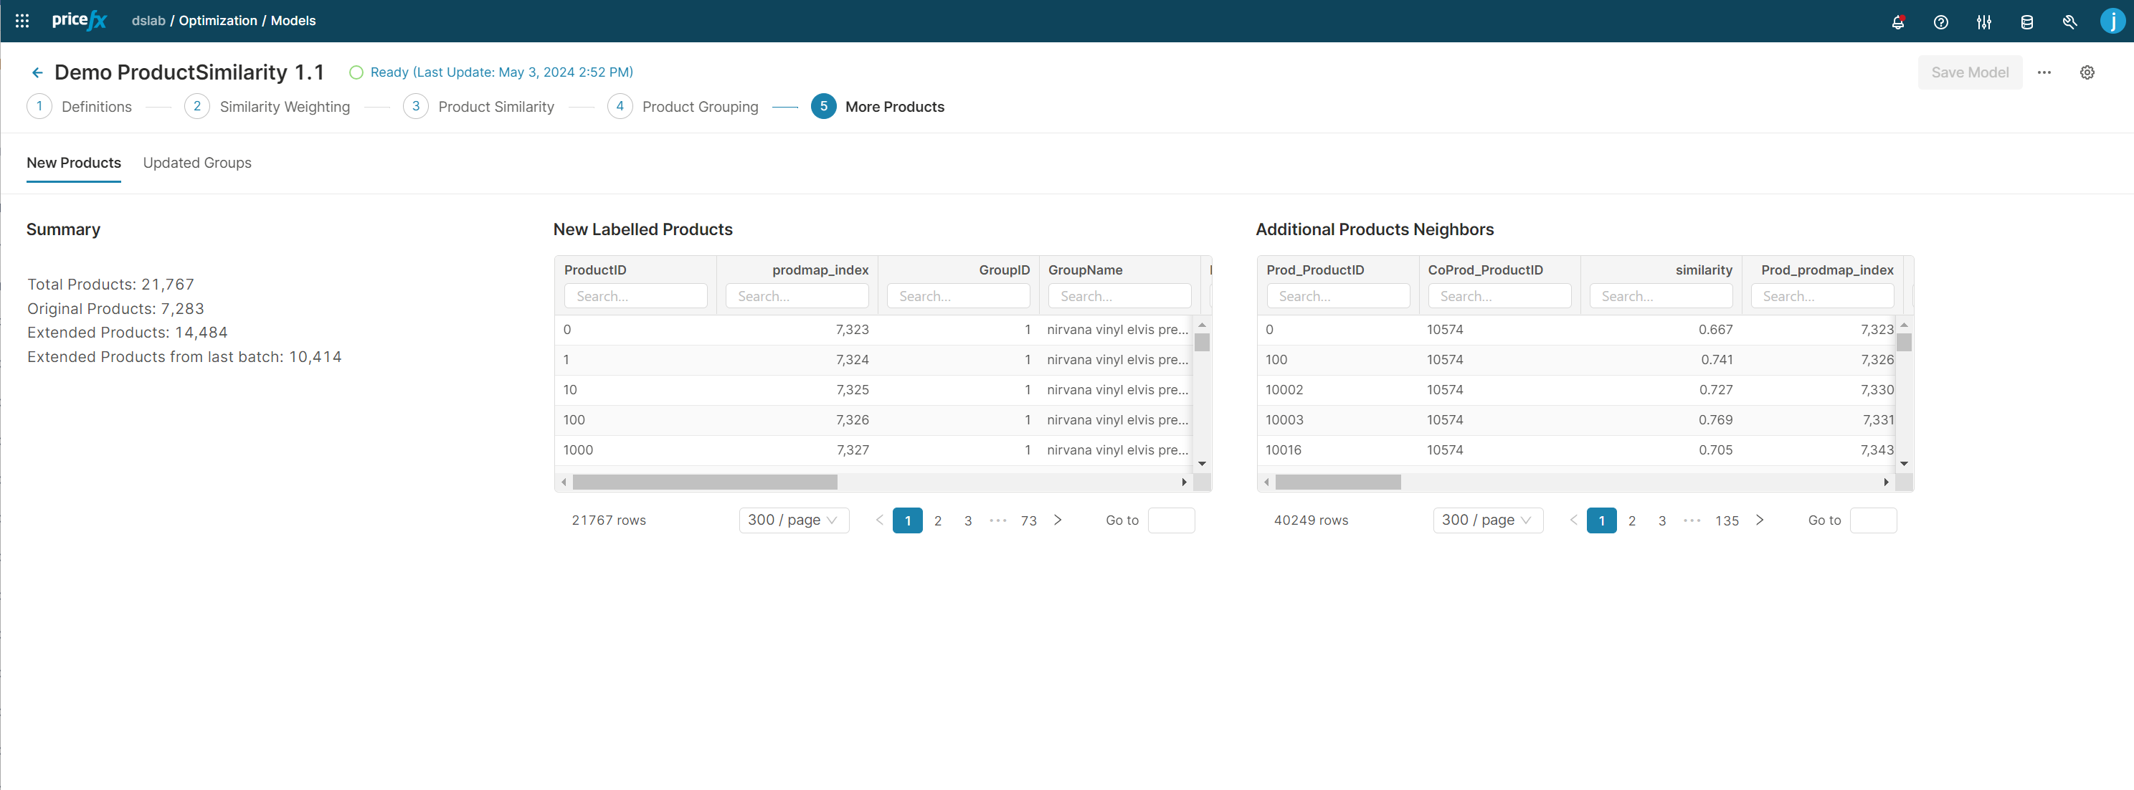Click the ProductID search field
The image size is (2134, 790).
point(635,297)
